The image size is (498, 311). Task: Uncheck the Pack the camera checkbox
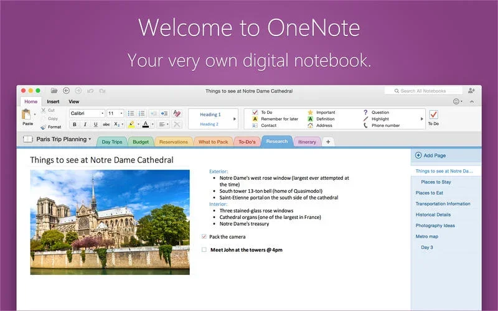[x=204, y=237]
